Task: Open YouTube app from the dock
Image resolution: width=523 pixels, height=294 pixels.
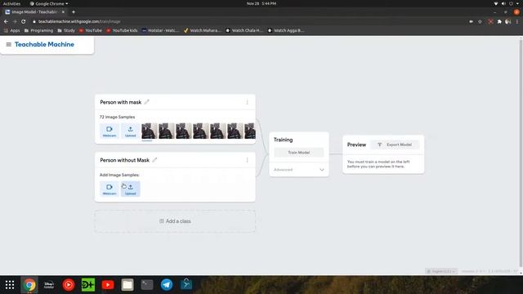Action: click(108, 285)
